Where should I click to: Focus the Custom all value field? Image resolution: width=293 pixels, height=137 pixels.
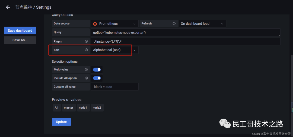coord(115,87)
